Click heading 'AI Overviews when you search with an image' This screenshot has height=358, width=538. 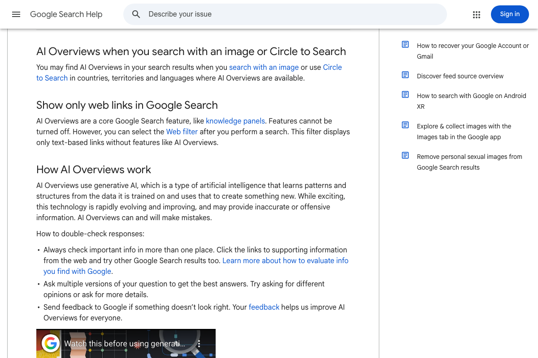click(191, 51)
